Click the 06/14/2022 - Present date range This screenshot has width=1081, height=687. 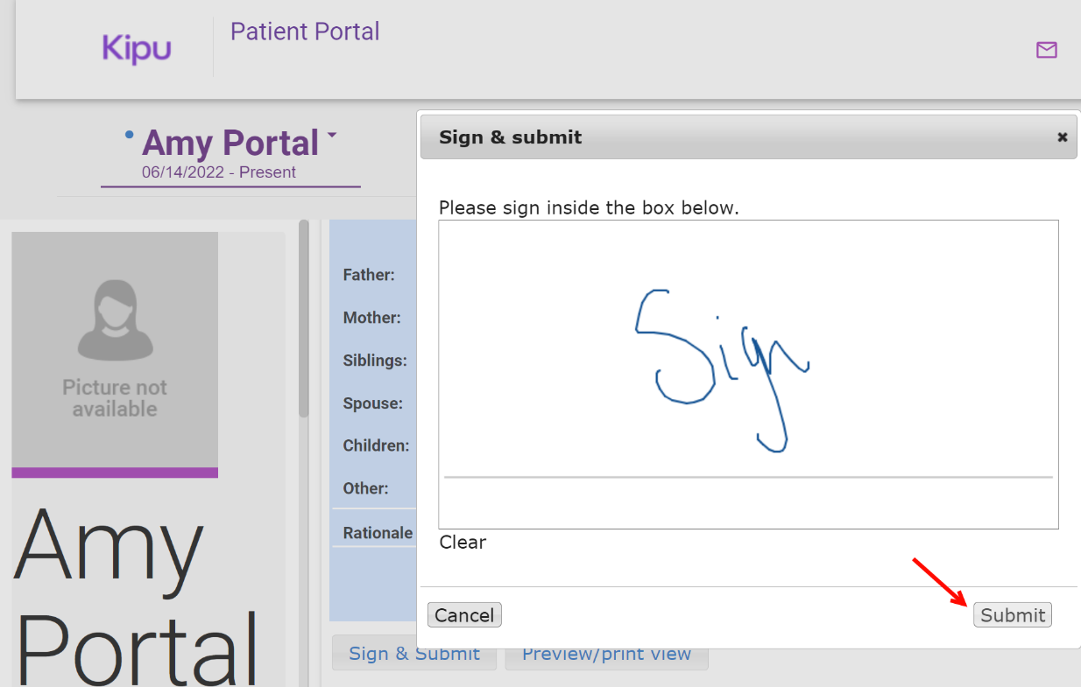219,172
